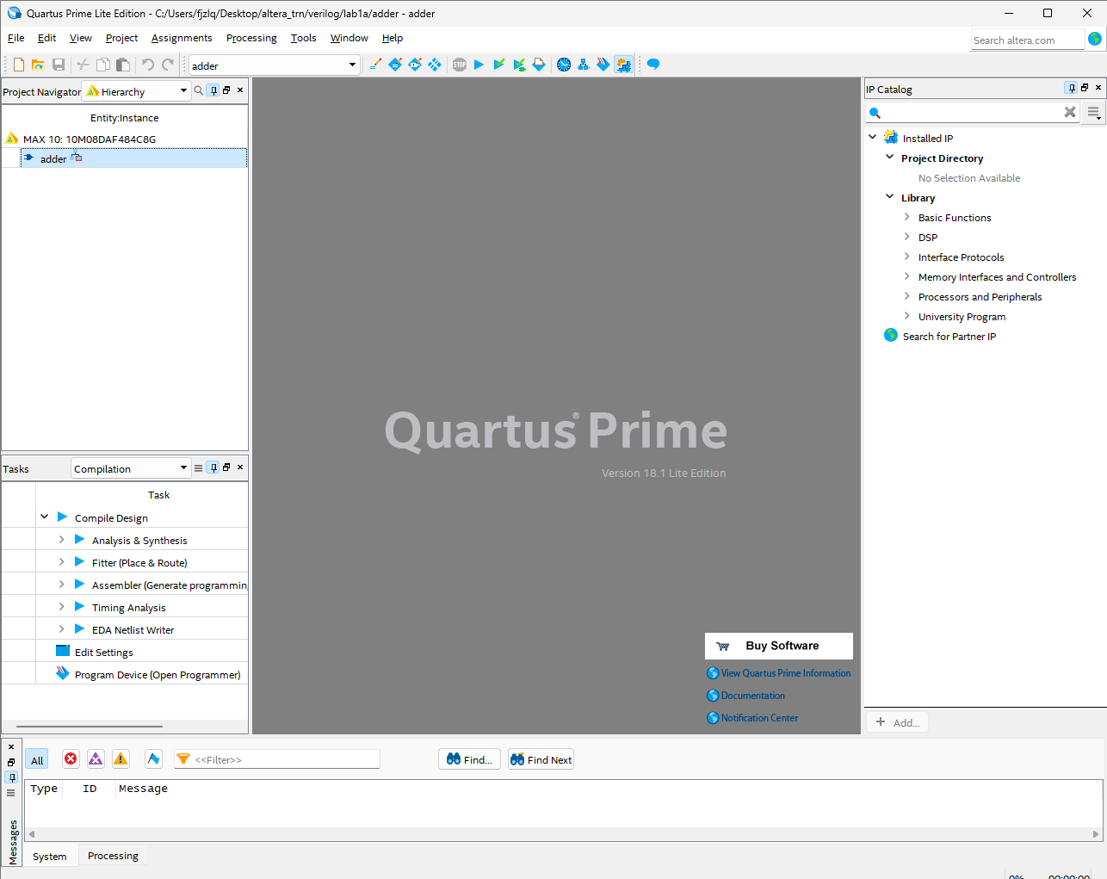Collapse the Installed IP tree node
The image size is (1107, 879).
point(872,137)
